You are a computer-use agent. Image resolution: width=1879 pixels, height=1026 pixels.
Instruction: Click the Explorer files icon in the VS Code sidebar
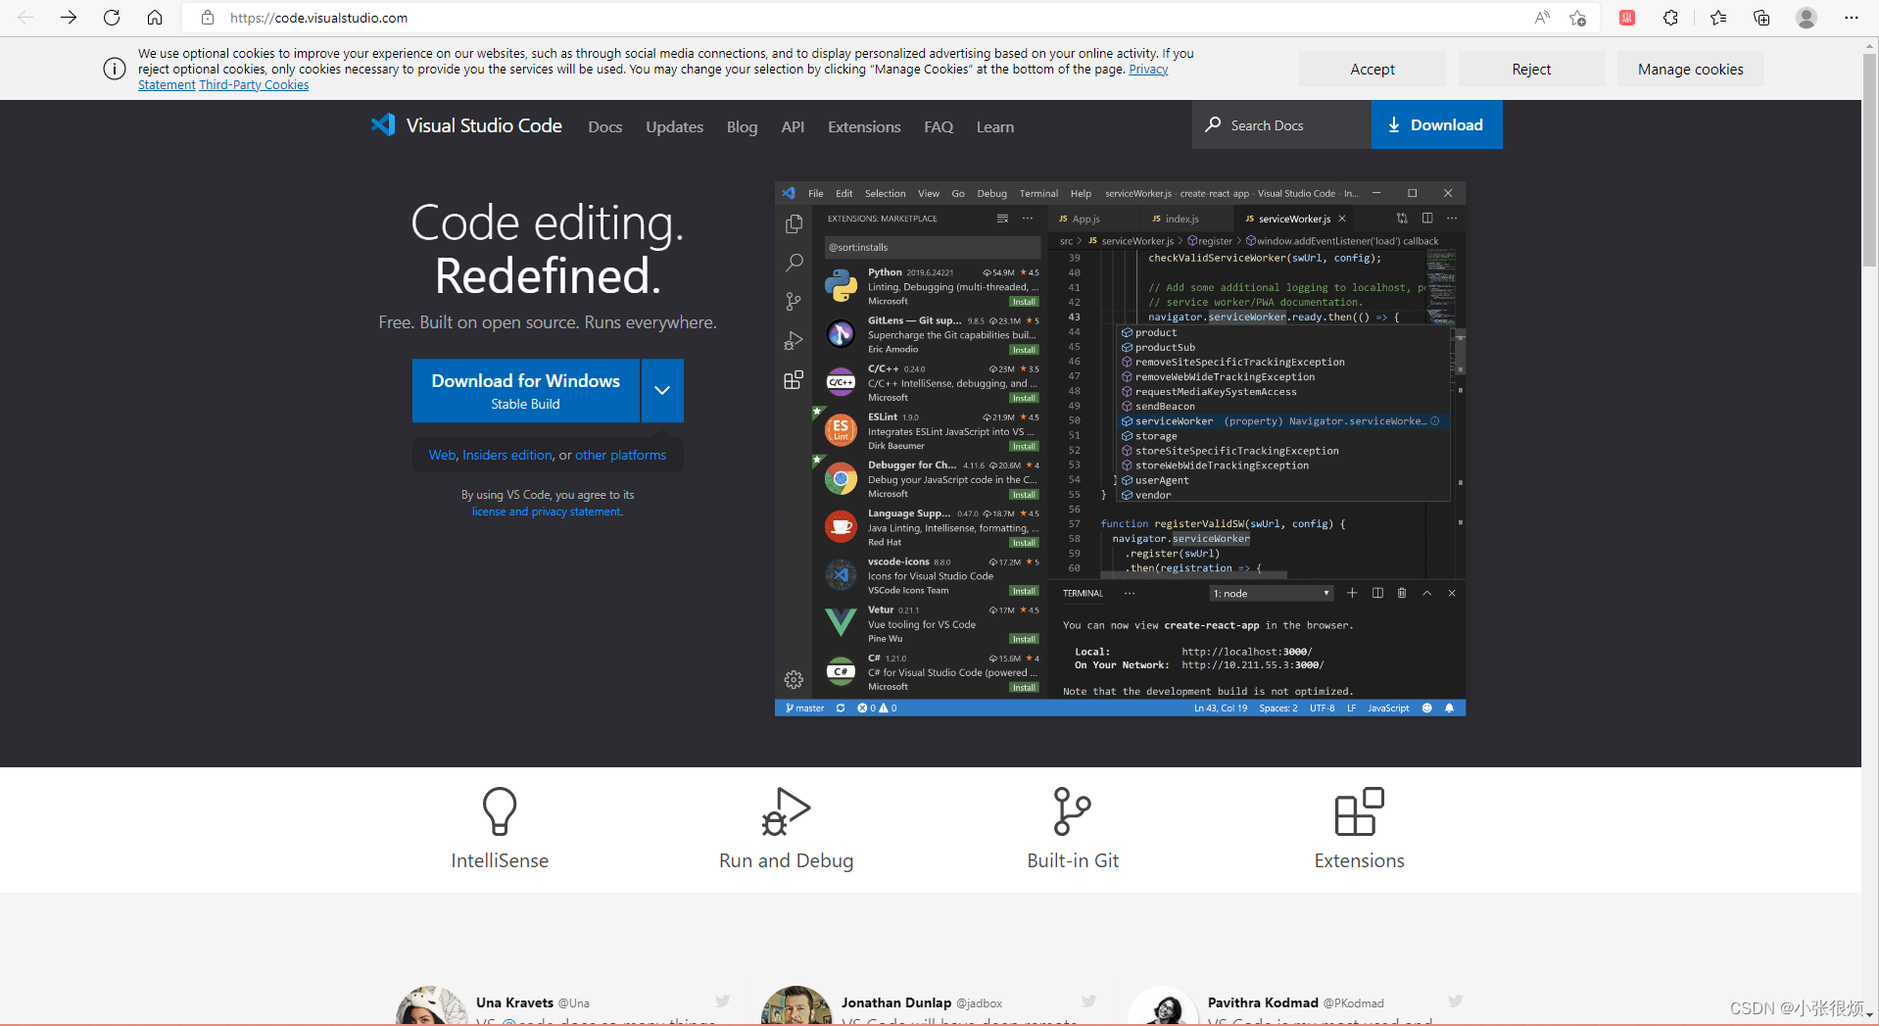[x=794, y=224]
